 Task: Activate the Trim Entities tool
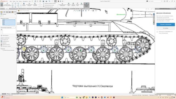[24, 4]
